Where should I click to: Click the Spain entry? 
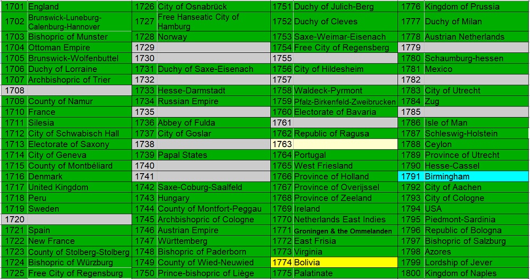(79, 230)
